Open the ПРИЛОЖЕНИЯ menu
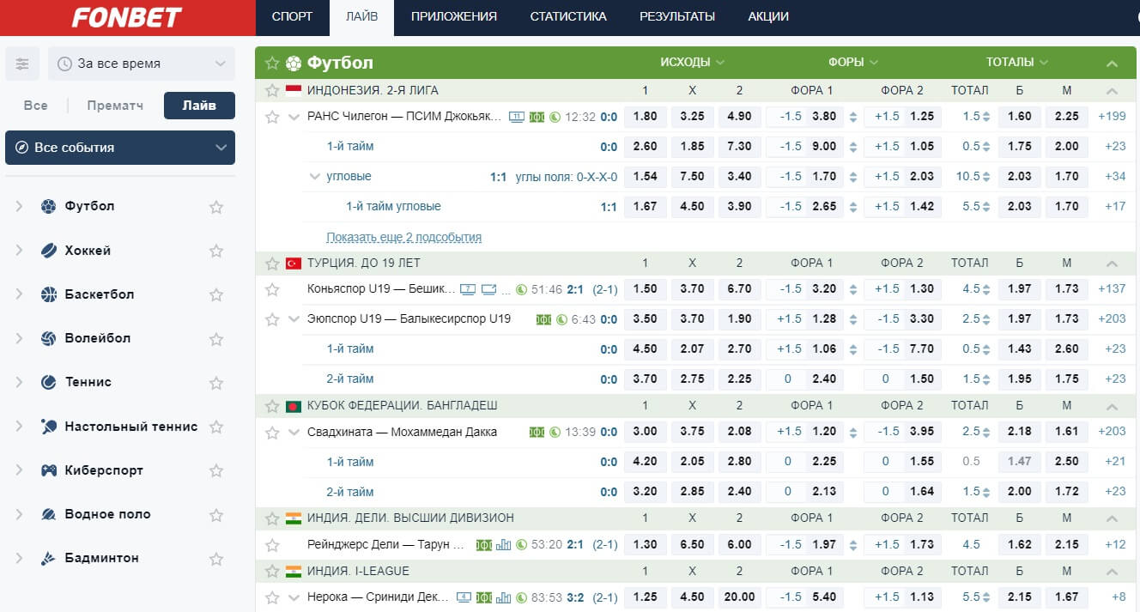Viewport: 1140px width, 612px height. [x=454, y=17]
